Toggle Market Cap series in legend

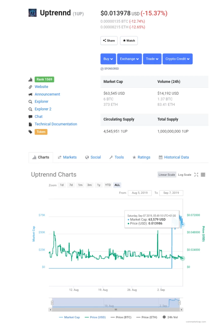pos(69,317)
